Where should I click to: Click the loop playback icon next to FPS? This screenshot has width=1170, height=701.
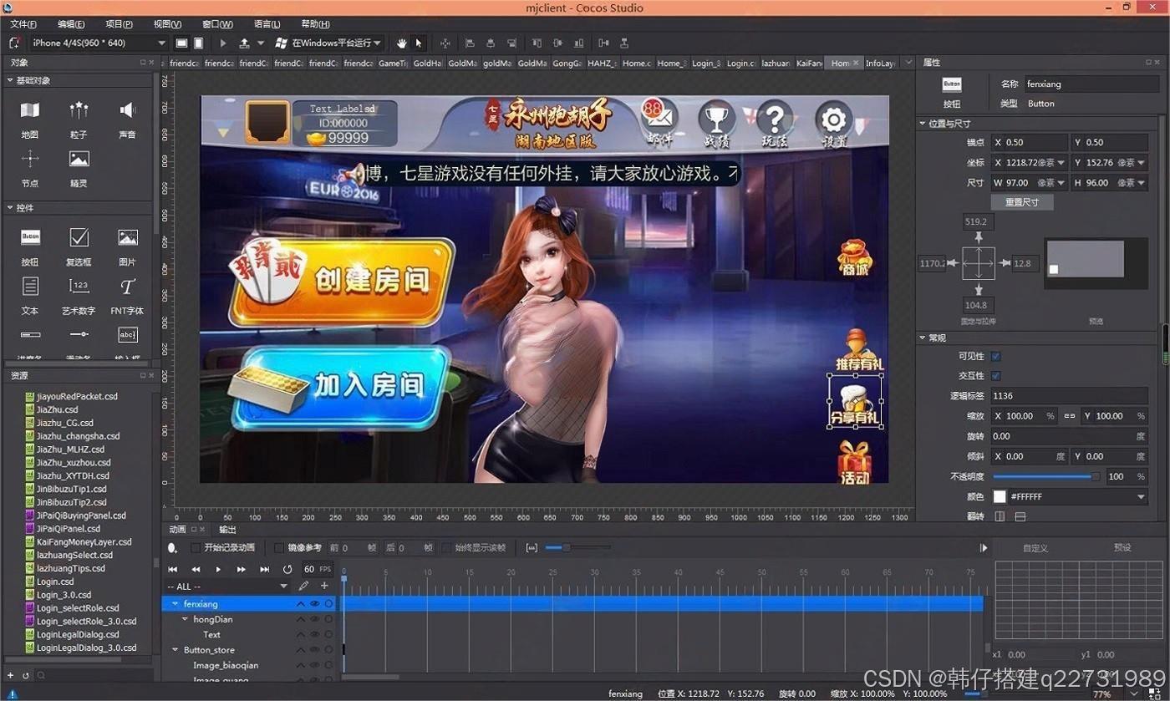pos(287,569)
